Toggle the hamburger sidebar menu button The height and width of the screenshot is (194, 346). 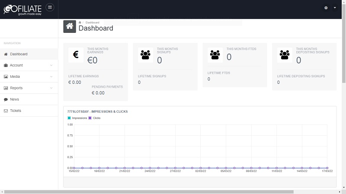pos(50,7)
